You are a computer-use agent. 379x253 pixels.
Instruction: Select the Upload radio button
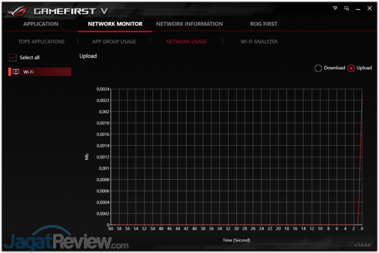click(351, 68)
